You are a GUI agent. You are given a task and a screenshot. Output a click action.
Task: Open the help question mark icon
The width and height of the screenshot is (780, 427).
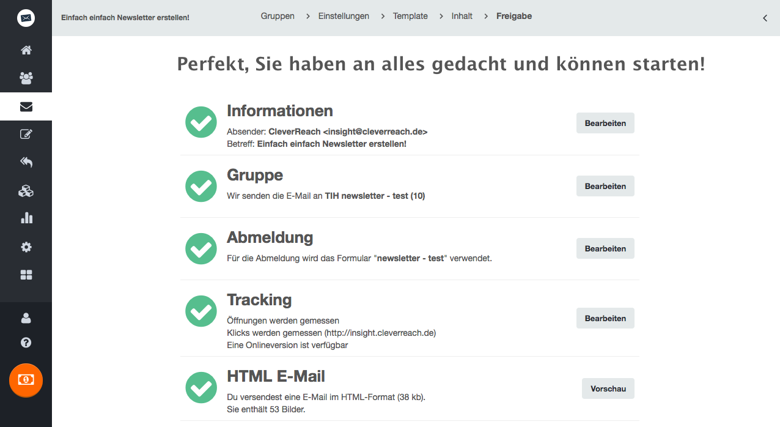click(x=26, y=343)
